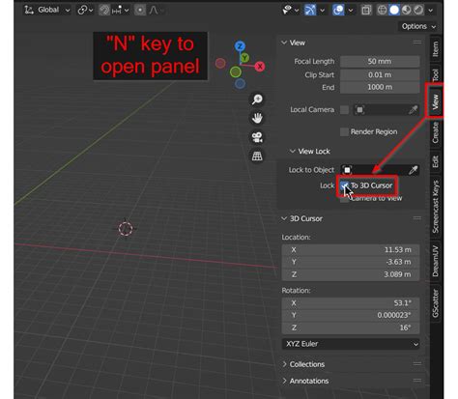The height and width of the screenshot is (399, 458).
Task: Open the Options popover button
Action: [418, 26]
